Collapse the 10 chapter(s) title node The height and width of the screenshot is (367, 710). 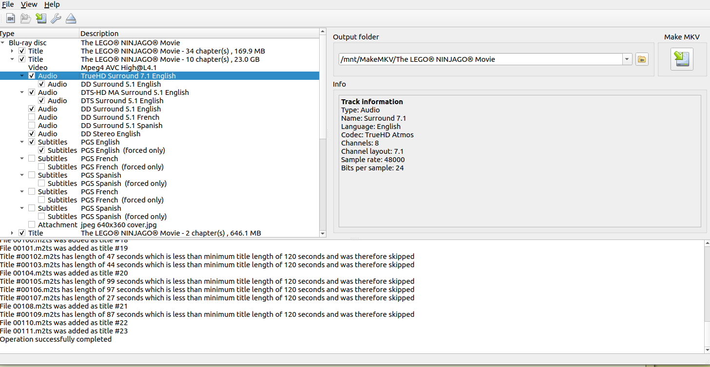click(x=13, y=59)
